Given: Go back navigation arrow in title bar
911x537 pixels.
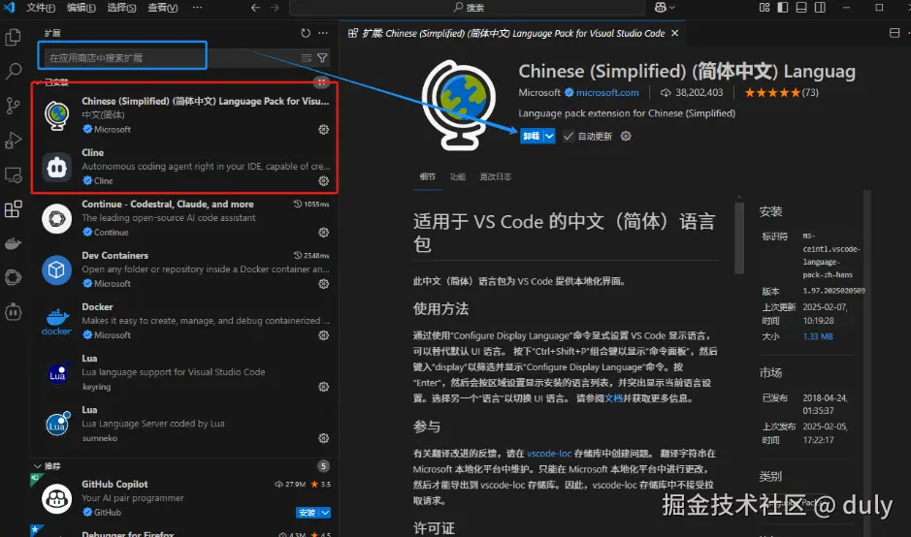Looking at the screenshot, I should coord(255,8).
